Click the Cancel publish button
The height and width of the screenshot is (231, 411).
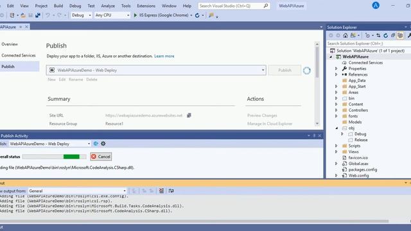tap(101, 157)
